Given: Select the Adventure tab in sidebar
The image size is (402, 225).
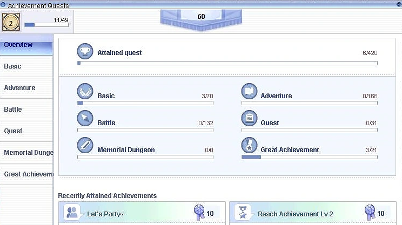Looking at the screenshot, I should [26, 88].
